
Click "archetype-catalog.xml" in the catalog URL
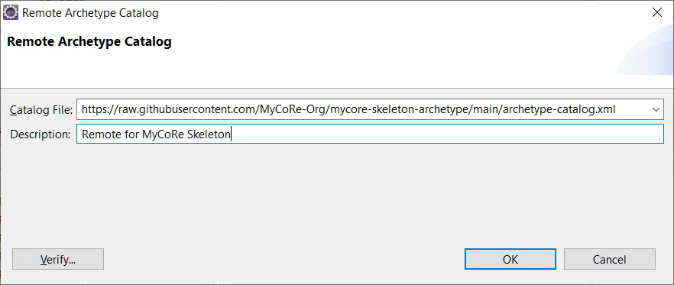(x=559, y=109)
